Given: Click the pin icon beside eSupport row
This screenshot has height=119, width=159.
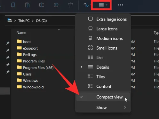Looking at the screenshot, I should pos(8,50).
